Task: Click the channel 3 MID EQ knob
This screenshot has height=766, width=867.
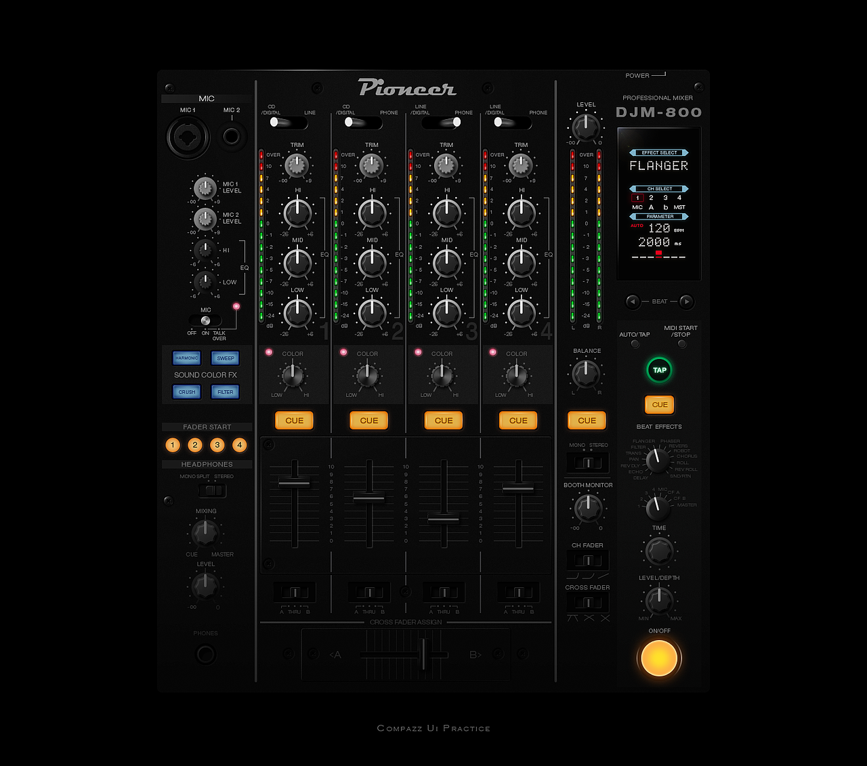Action: [447, 263]
